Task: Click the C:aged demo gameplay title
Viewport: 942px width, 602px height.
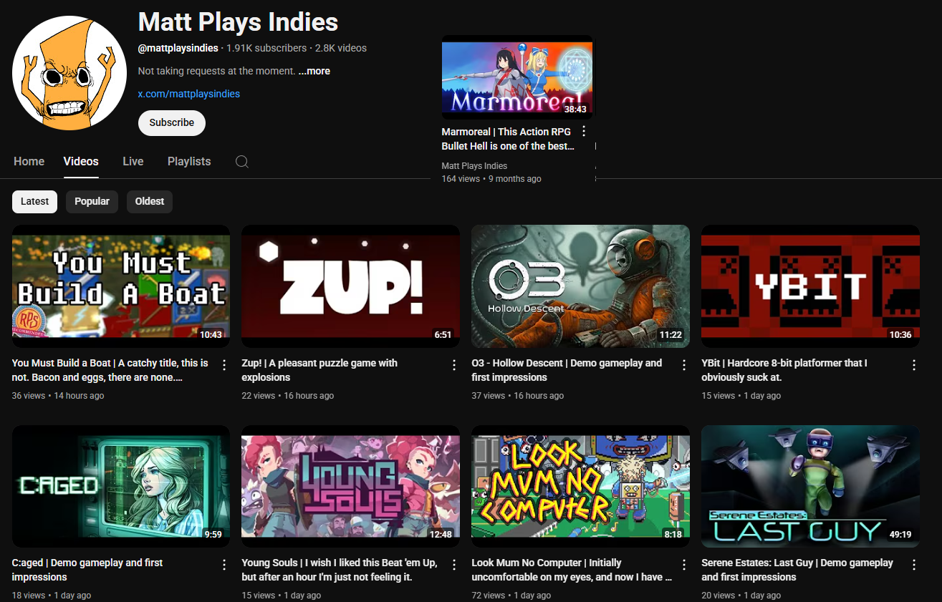Action: [x=87, y=570]
